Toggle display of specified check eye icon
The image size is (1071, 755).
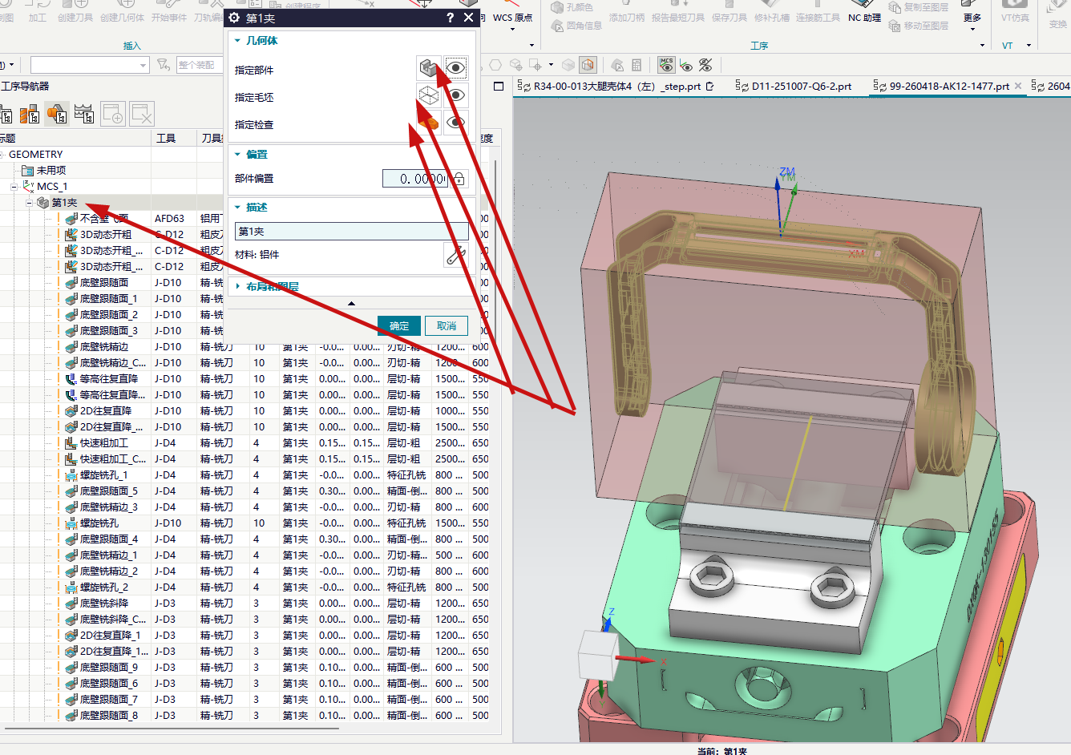(456, 123)
